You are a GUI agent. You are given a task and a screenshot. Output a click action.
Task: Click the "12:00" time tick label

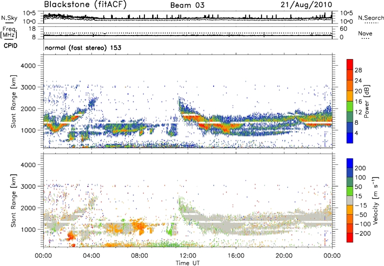tap(188, 256)
